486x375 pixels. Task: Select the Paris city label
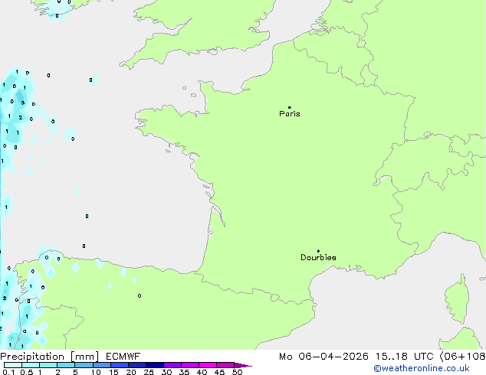[x=290, y=114]
